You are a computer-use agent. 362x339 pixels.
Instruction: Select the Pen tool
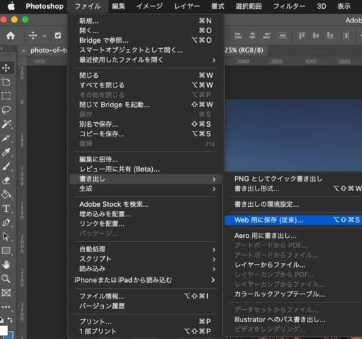6,222
